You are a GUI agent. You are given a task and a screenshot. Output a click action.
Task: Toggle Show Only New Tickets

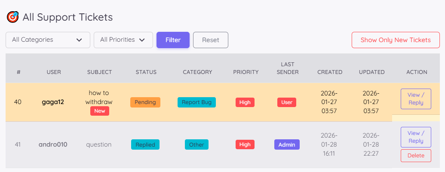[396, 40]
